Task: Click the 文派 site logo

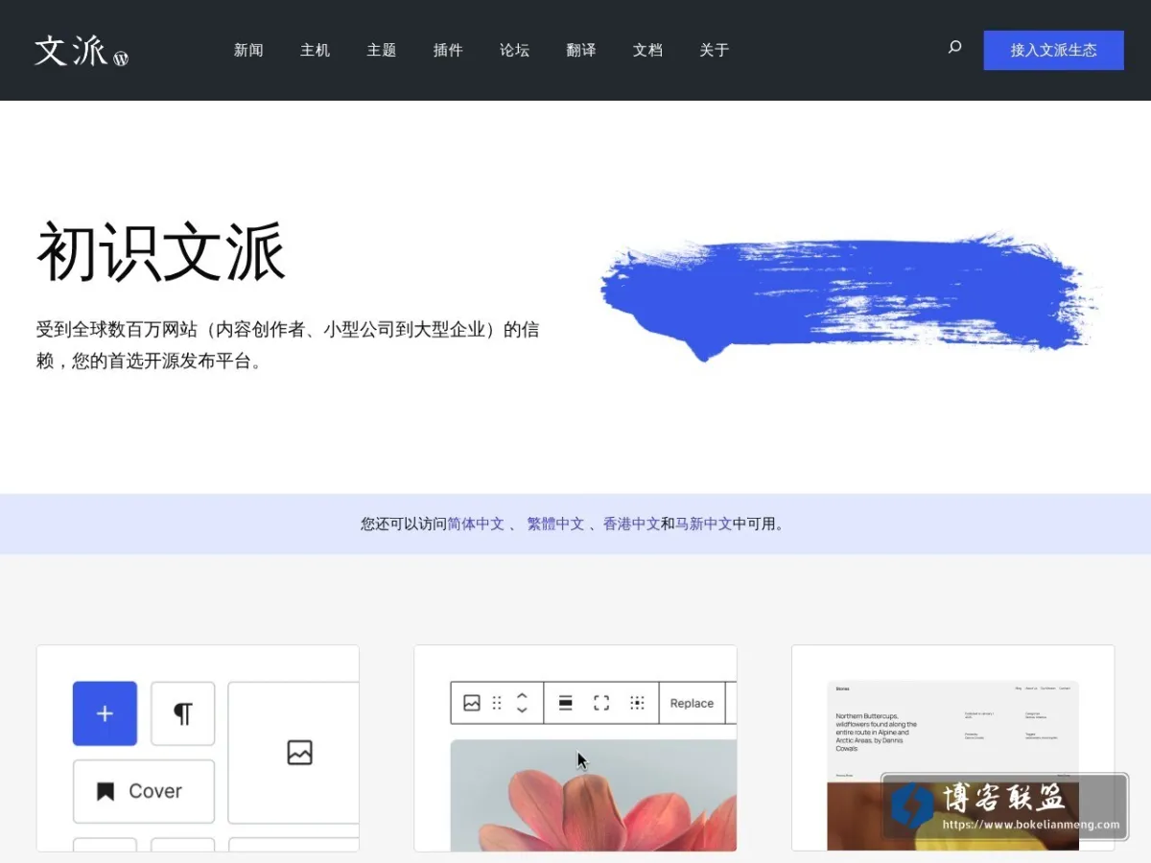Action: (82, 51)
